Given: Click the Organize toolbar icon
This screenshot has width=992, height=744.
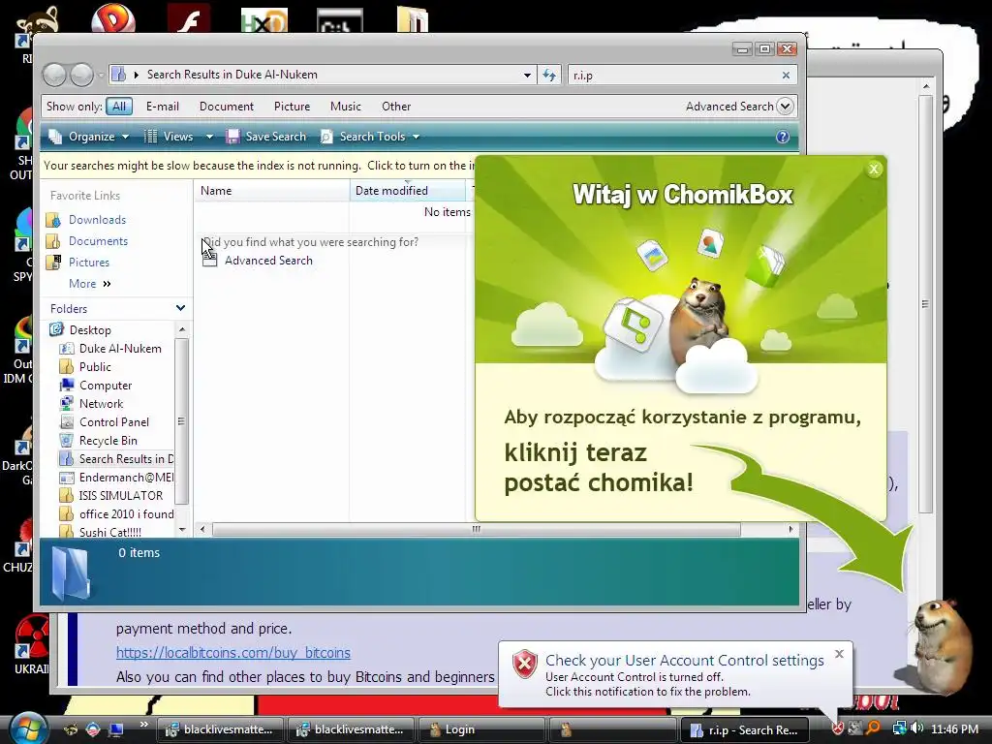Looking at the screenshot, I should (x=55, y=137).
